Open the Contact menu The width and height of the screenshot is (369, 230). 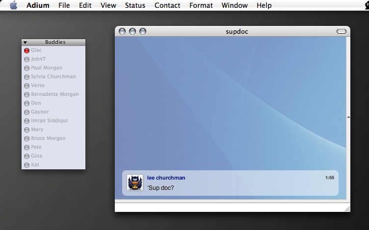167,5
